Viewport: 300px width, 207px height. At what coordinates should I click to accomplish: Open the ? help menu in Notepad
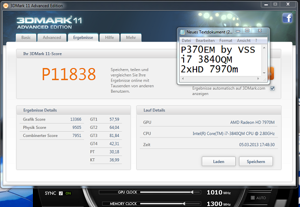[x=256, y=41]
